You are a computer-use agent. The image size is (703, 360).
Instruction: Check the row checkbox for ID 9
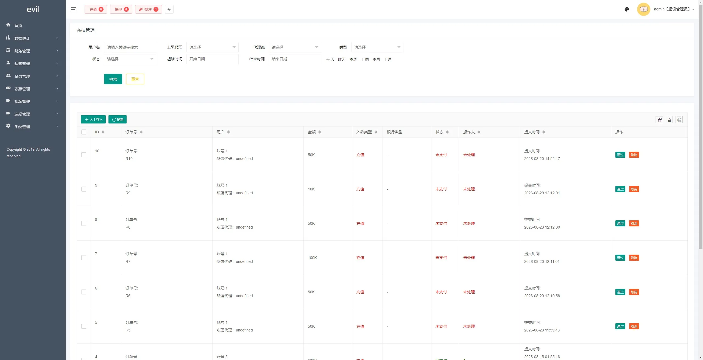coord(84,189)
